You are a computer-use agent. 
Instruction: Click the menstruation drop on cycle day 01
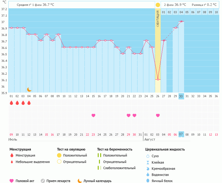(11, 103)
